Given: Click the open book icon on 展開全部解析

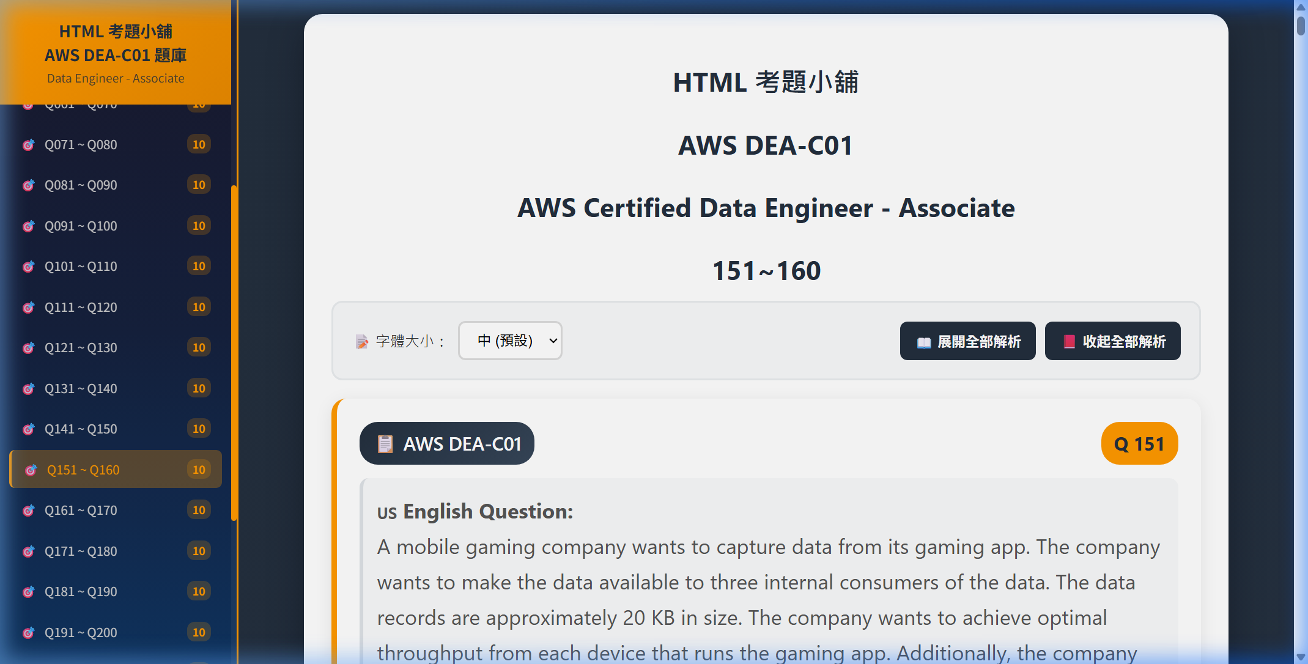Looking at the screenshot, I should pyautogui.click(x=924, y=342).
